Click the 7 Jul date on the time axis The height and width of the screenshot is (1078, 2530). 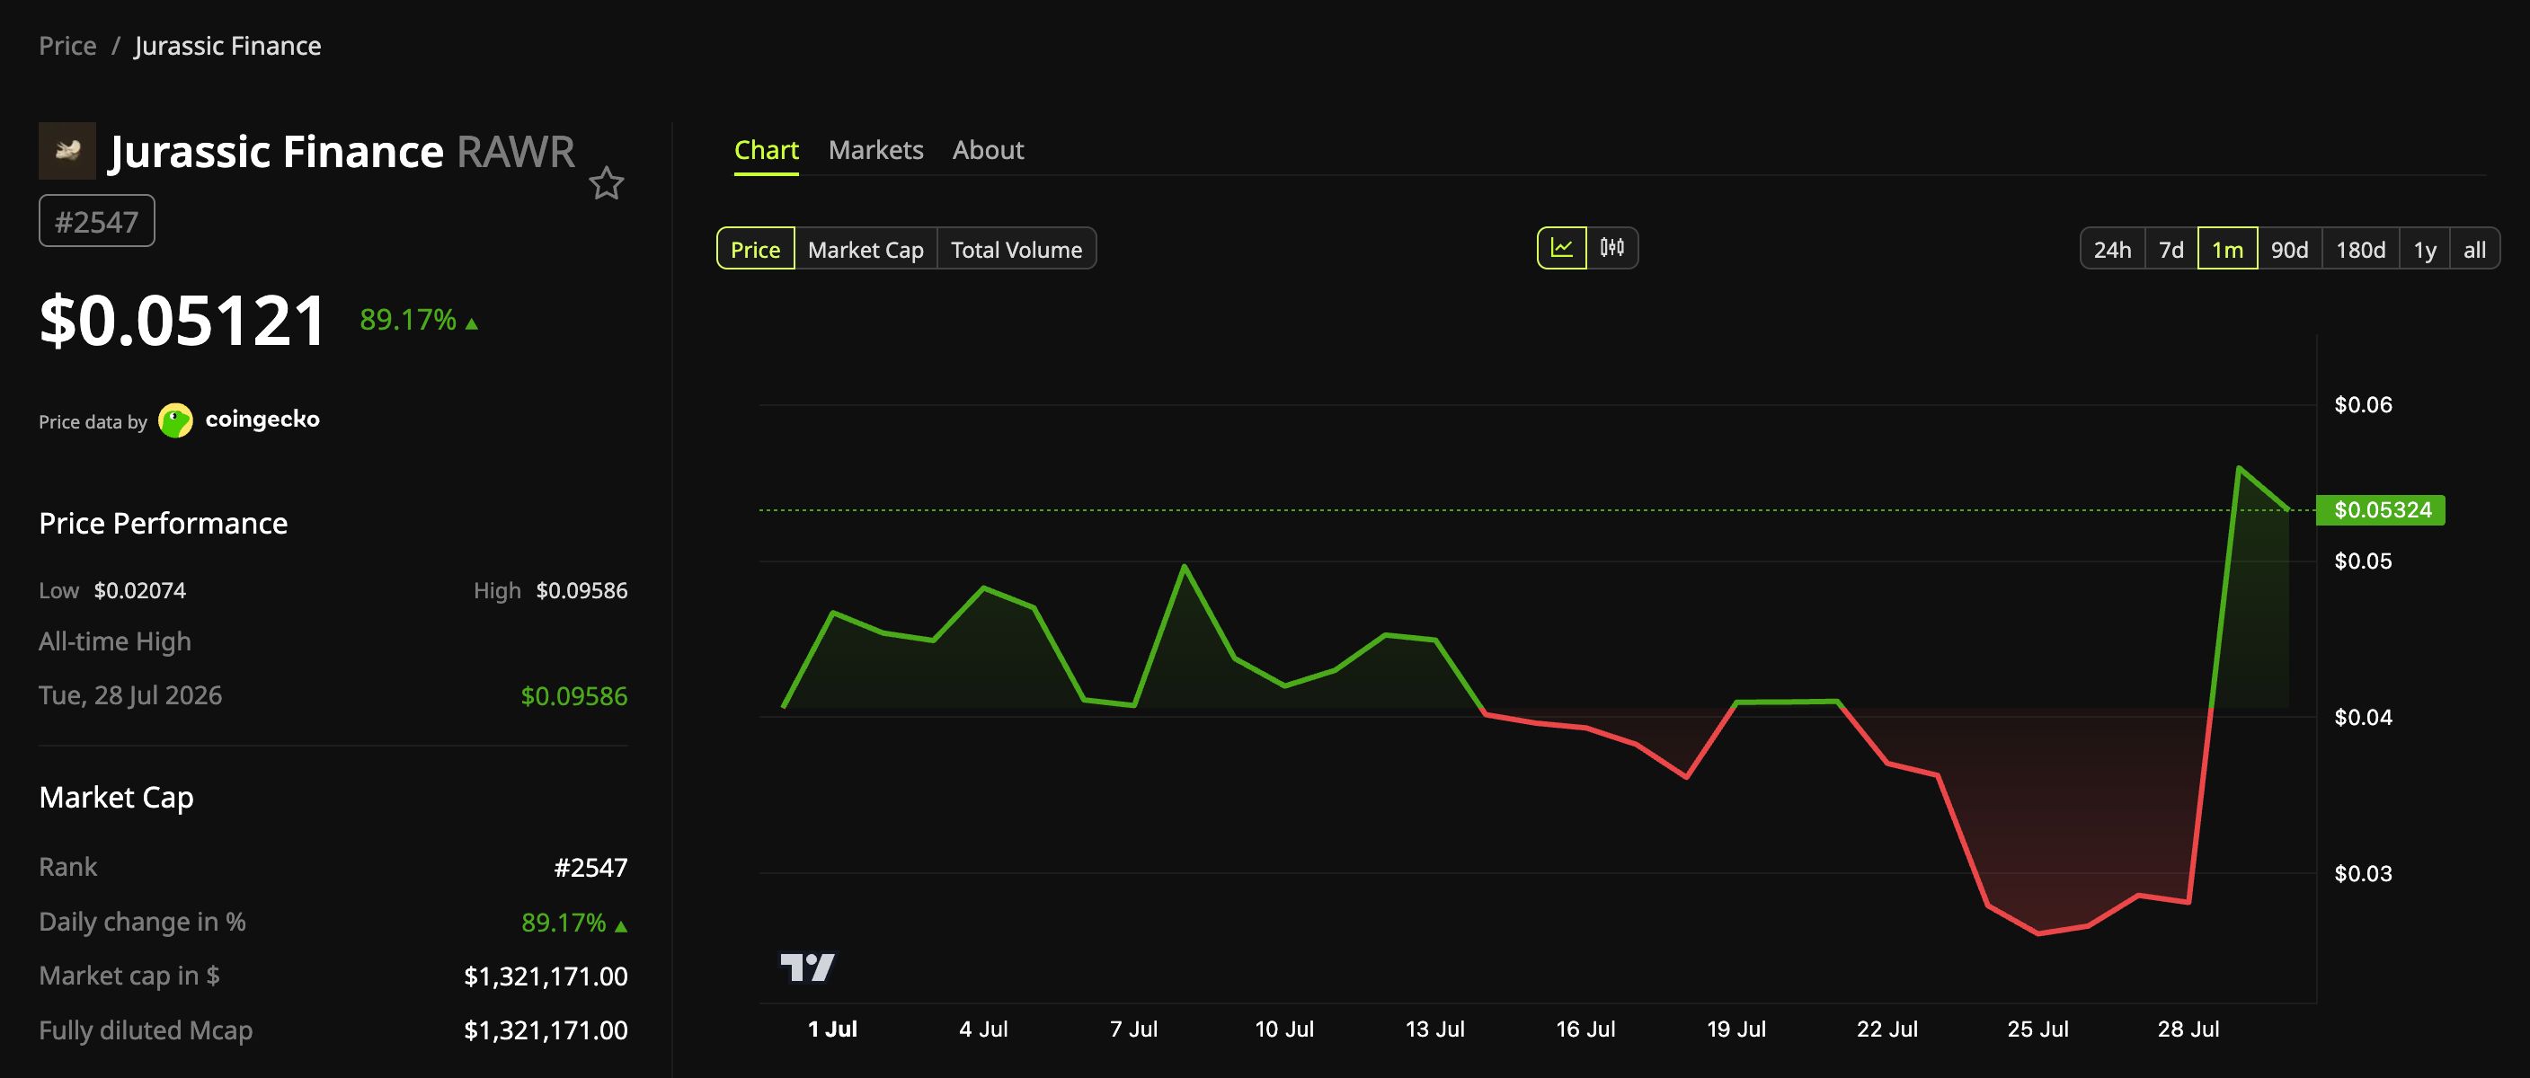coord(1133,1029)
